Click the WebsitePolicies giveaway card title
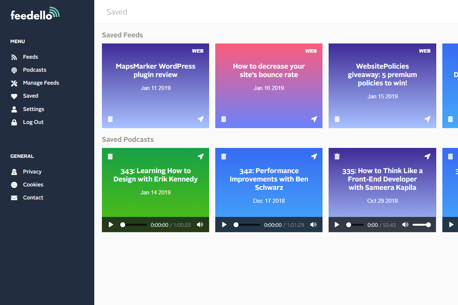This screenshot has width=458, height=305. [x=382, y=75]
